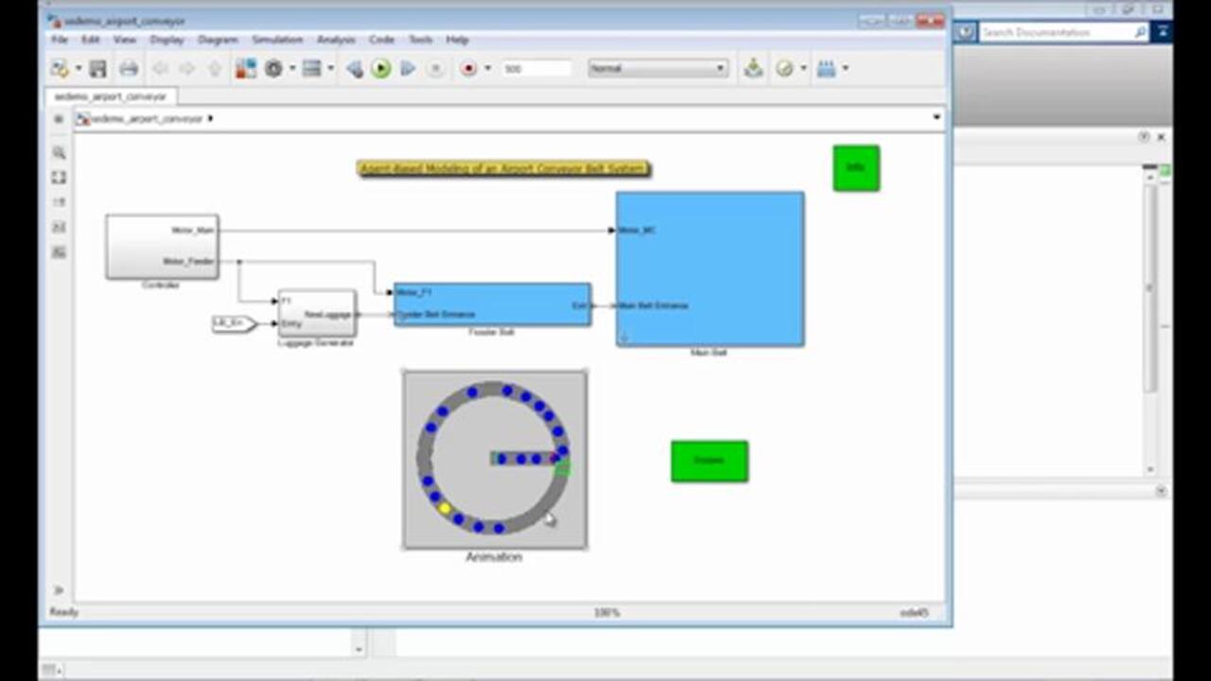The height and width of the screenshot is (681, 1211).
Task: Toggle the Record simulation button
Action: 468,69
